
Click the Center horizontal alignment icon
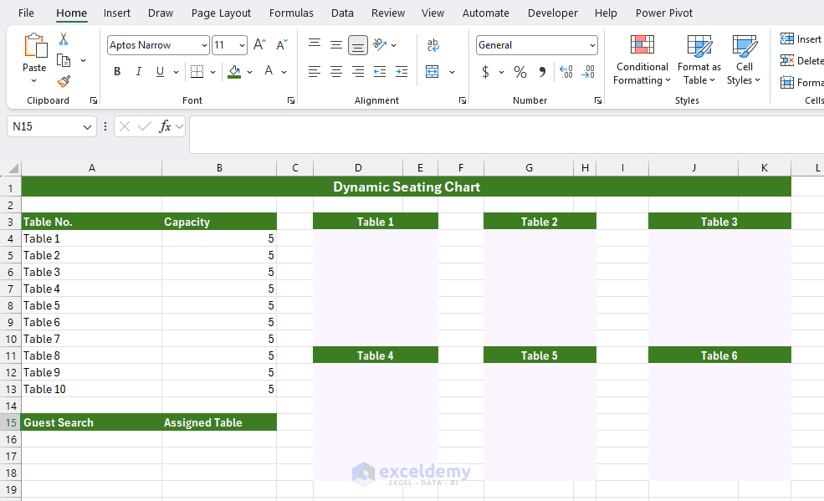point(336,71)
